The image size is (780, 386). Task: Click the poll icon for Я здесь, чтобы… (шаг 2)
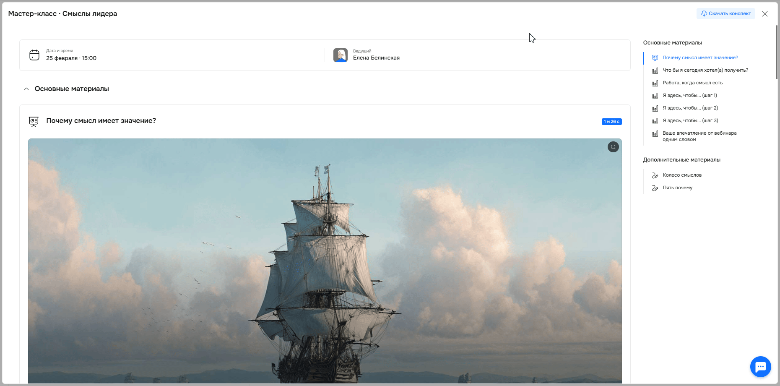[x=655, y=108]
